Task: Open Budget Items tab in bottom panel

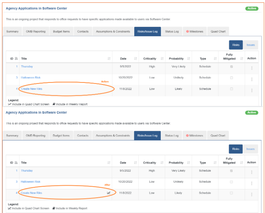Action: [x=61, y=136]
